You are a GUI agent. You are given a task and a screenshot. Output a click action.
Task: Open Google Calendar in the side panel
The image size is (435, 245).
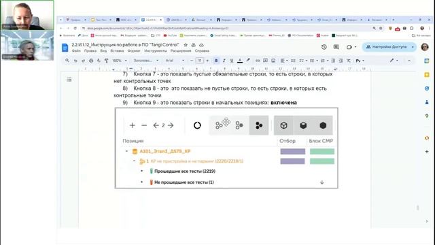point(427,61)
